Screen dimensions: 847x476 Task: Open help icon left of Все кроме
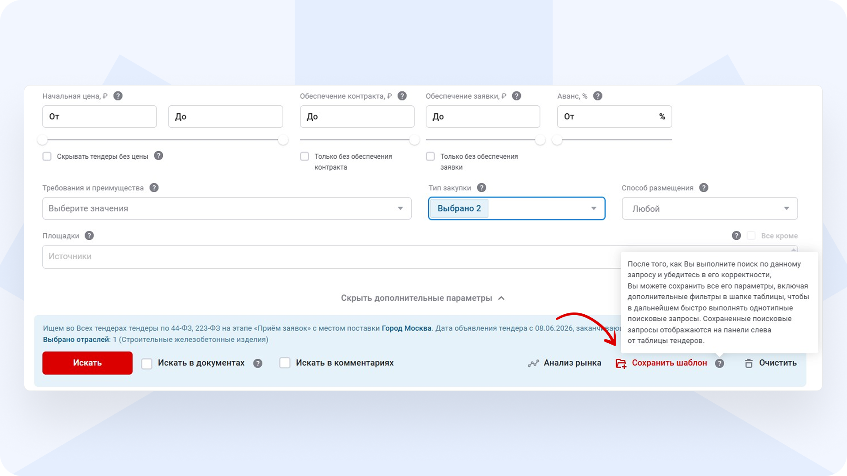point(736,236)
